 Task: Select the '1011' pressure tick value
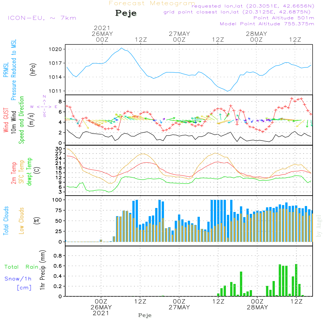tap(55, 91)
